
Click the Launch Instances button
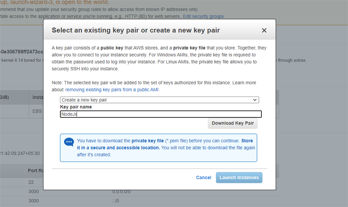[x=239, y=177]
